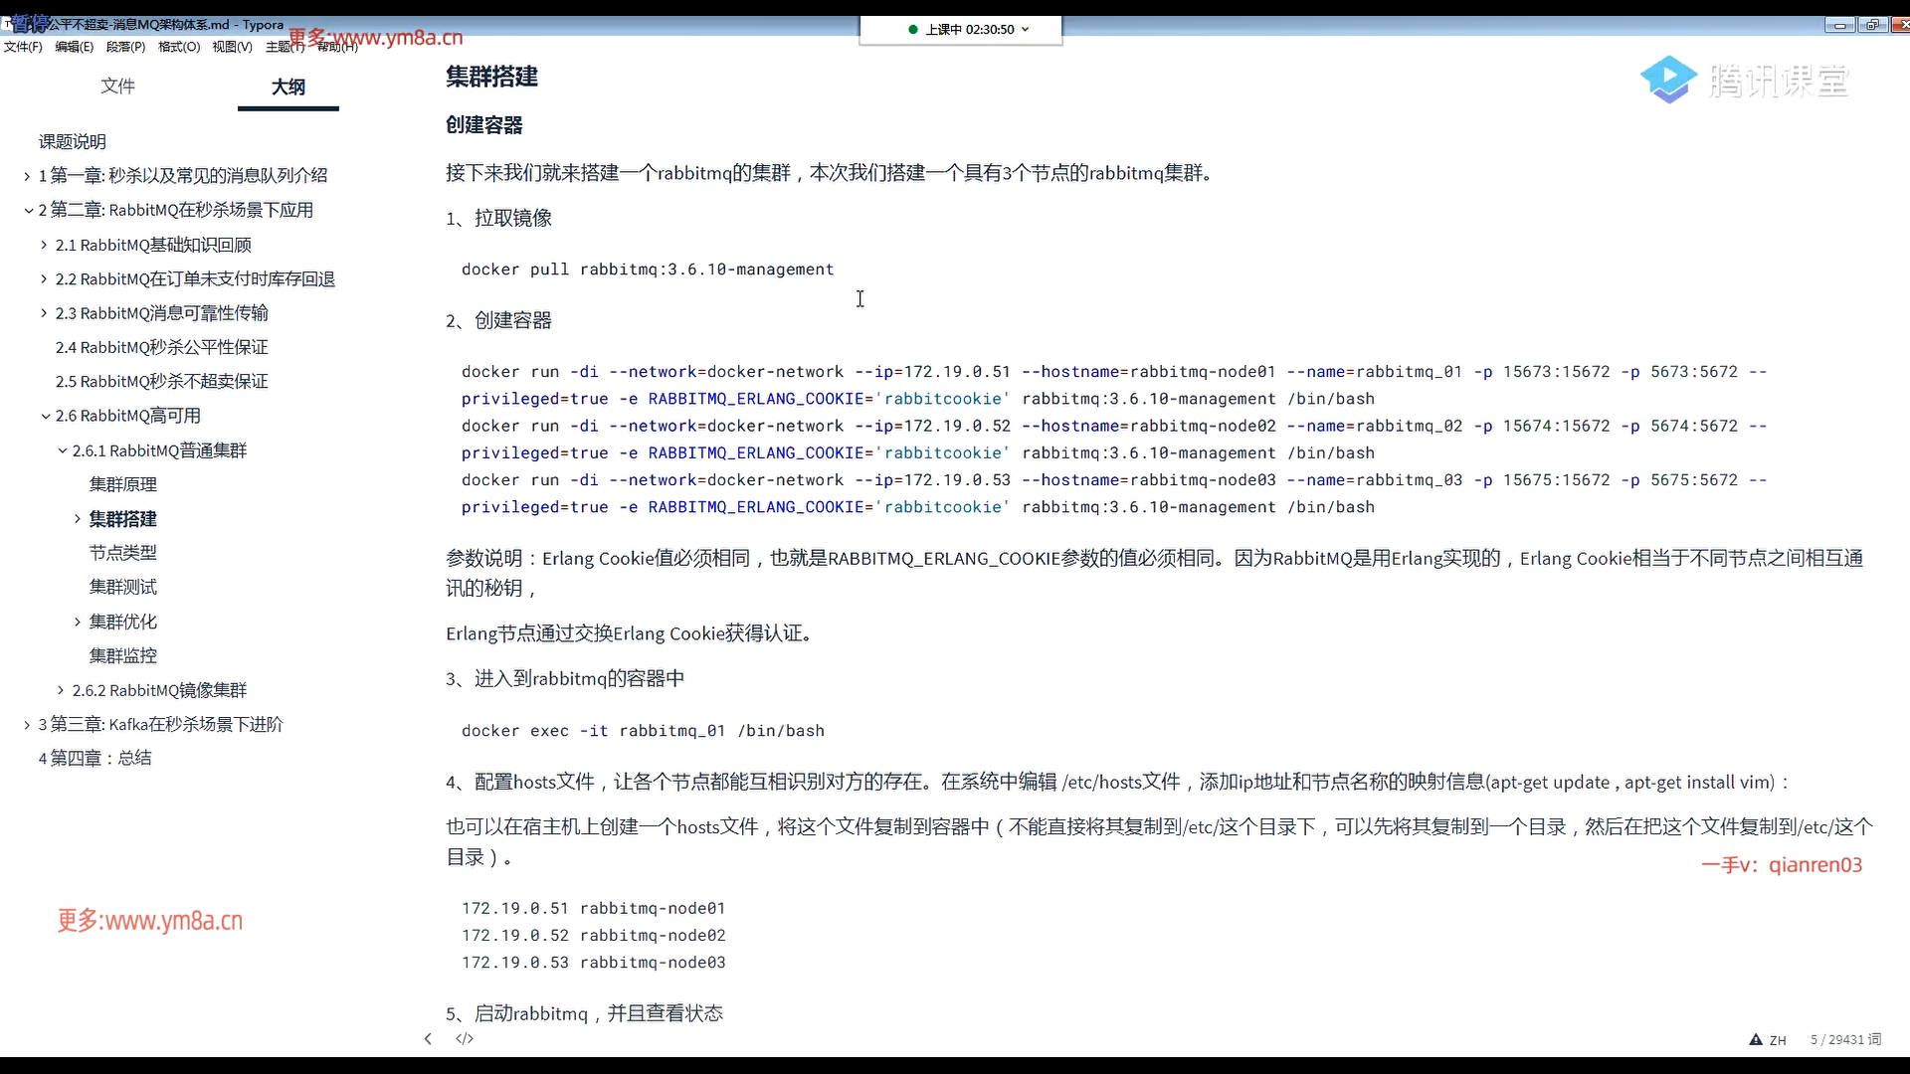This screenshot has width=1910, height=1074.
Task: Click the Tencent Classroom logo icon
Action: click(1668, 80)
